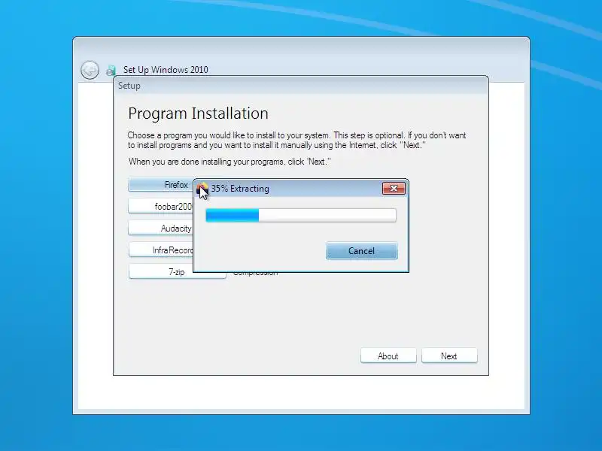
Task: Choose Audacity to install
Action: 161,229
